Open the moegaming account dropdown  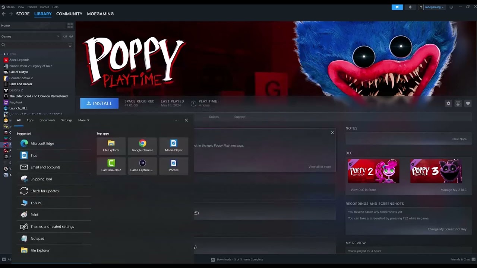tap(435, 7)
